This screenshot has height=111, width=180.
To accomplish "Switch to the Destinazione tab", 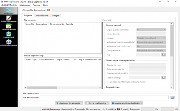I will 42,16.
